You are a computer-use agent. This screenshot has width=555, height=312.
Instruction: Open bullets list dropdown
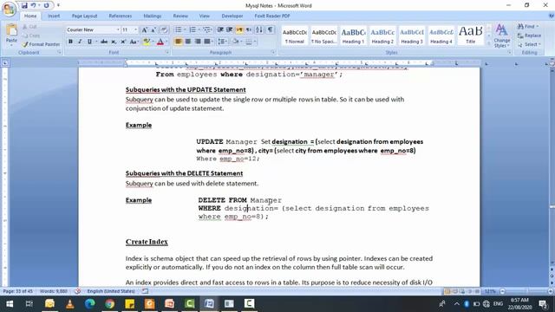coord(185,30)
